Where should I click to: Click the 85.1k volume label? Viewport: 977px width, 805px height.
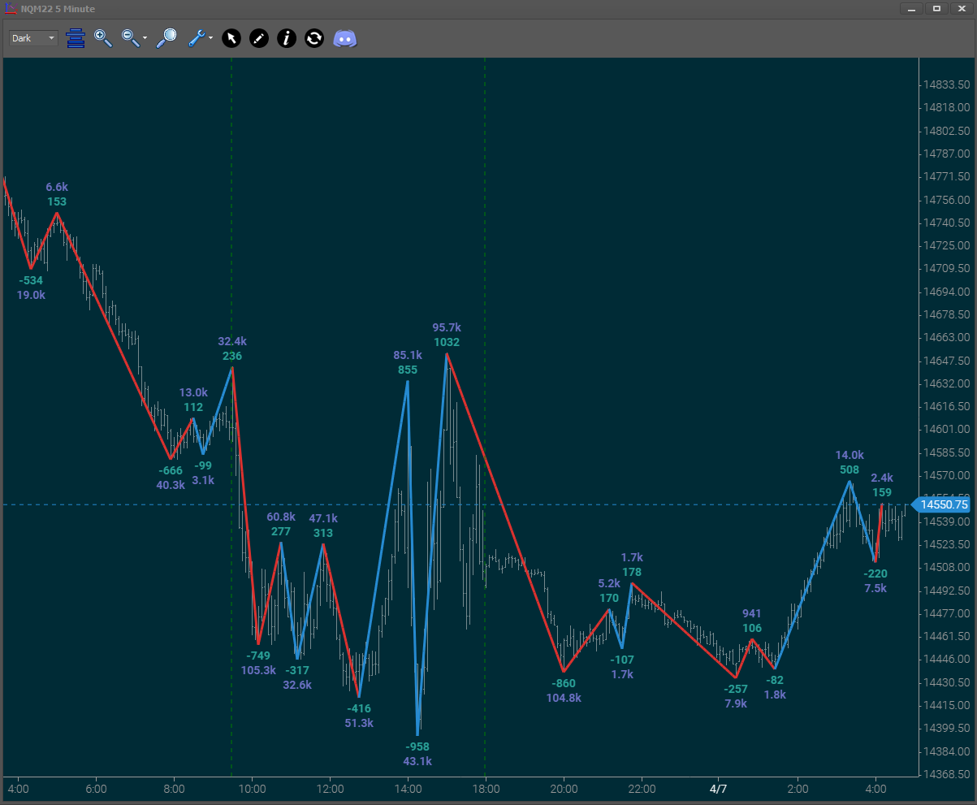(408, 355)
